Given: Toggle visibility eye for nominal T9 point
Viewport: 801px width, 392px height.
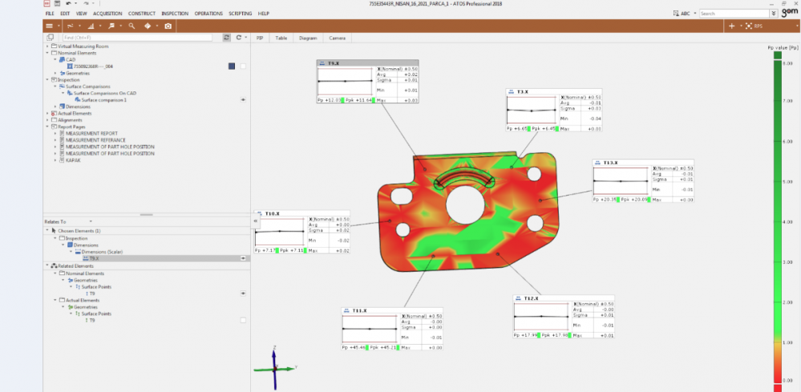Looking at the screenshot, I should (243, 293).
